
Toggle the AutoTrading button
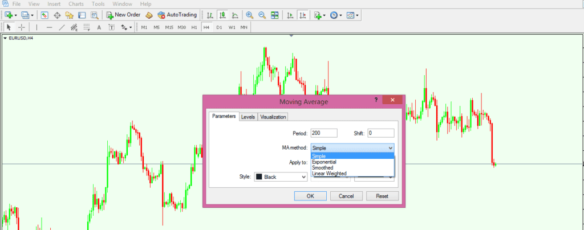pyautogui.click(x=177, y=15)
